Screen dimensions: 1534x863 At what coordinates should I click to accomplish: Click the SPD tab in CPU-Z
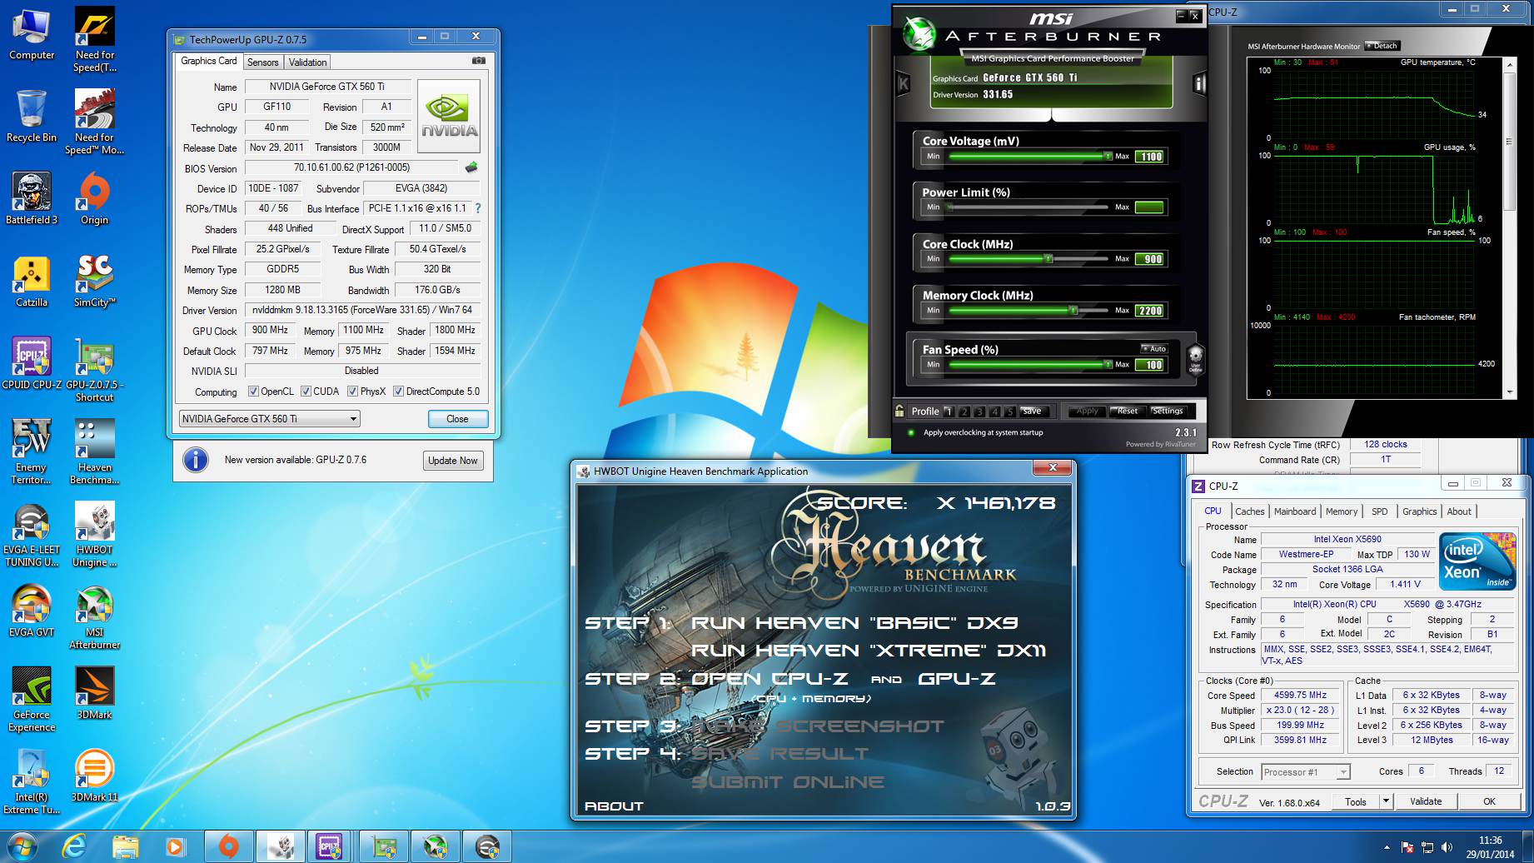(1380, 511)
